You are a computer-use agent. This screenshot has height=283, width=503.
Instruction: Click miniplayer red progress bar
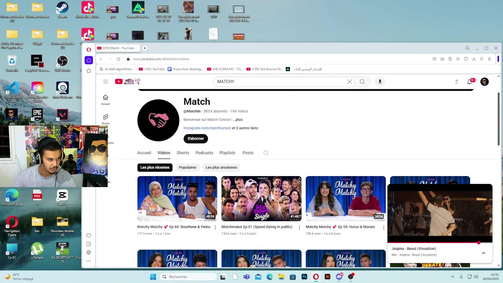(x=440, y=243)
